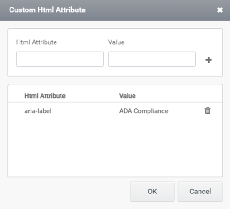Place cursor in empty Html Attribute box
Screen dimensions: 230x209
pyautogui.click(x=60, y=59)
